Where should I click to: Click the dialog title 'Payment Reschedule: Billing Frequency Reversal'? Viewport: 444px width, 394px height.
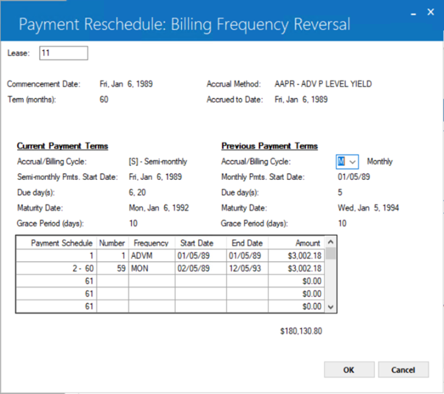184,25
